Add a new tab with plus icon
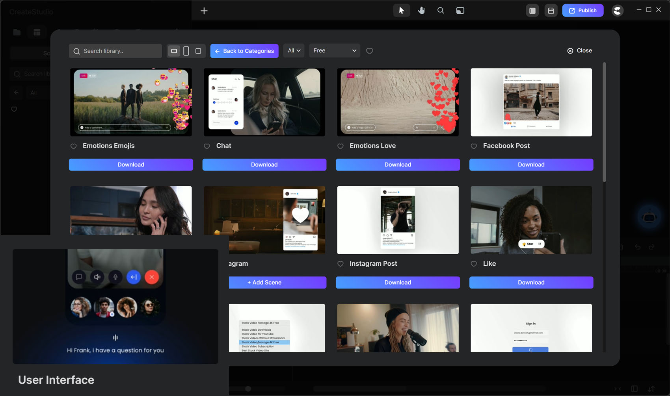This screenshot has height=396, width=670. coord(204,11)
